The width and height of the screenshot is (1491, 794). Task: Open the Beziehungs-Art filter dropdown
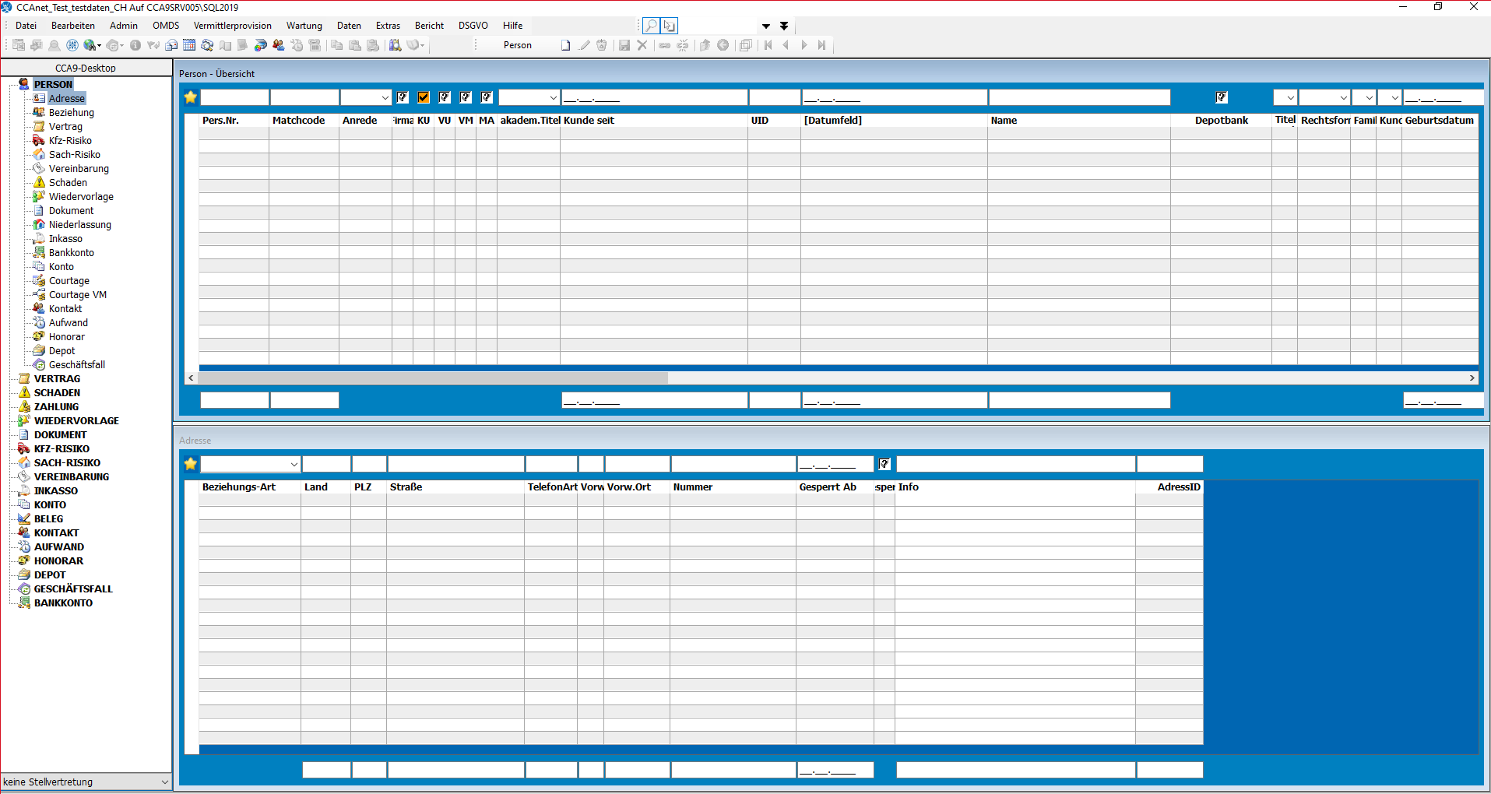pos(294,465)
